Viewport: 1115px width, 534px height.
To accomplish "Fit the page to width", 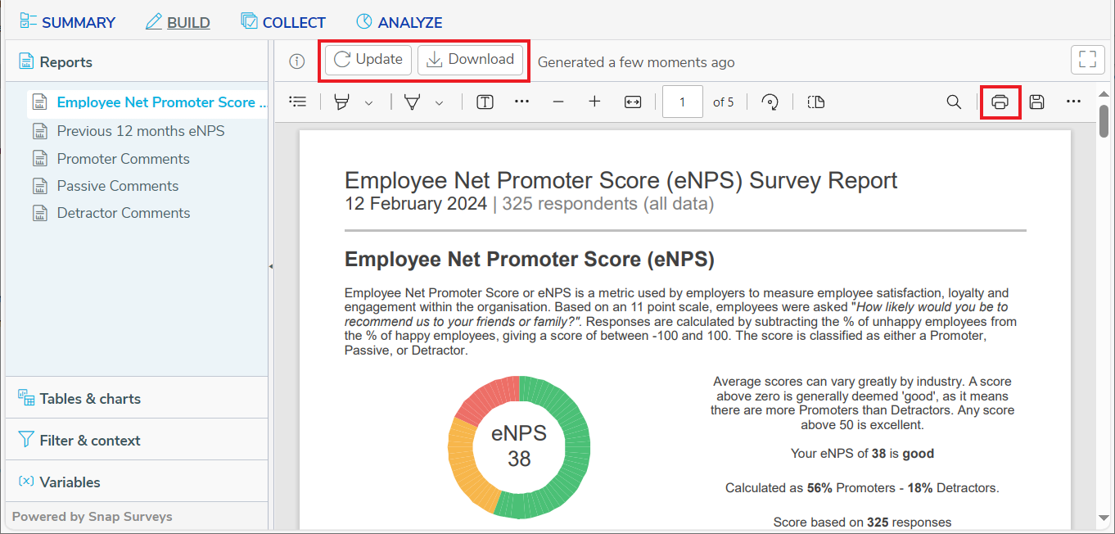I will tap(632, 102).
